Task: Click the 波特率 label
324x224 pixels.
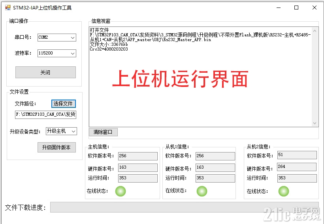Action: (23, 53)
